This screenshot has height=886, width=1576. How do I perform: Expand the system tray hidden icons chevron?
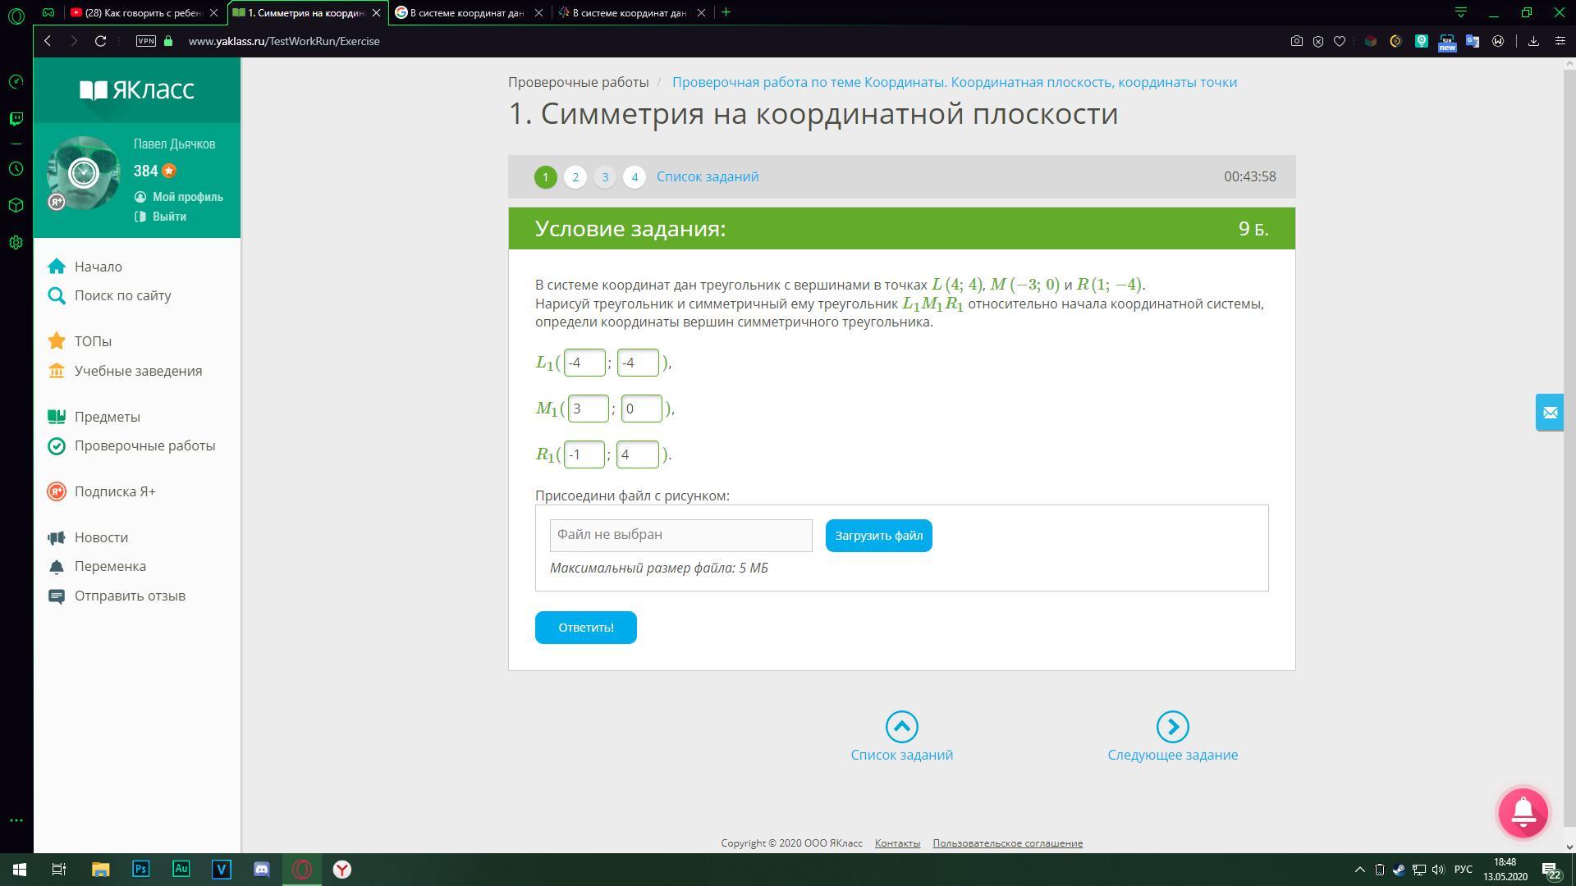pyautogui.click(x=1359, y=870)
